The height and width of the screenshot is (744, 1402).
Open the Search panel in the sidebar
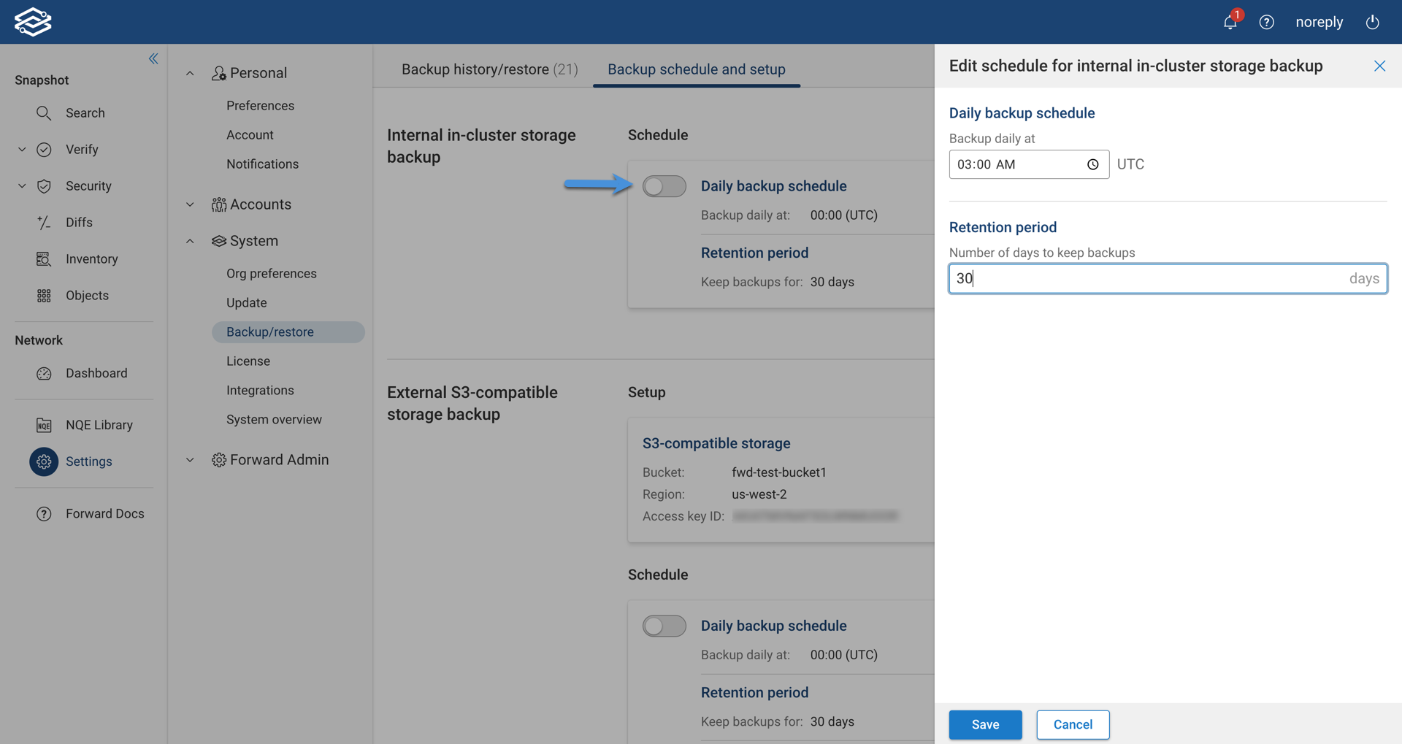[85, 113]
